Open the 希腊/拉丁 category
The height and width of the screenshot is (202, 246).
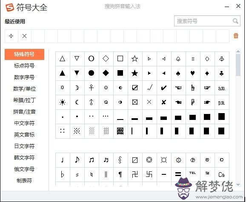pyautogui.click(x=24, y=100)
